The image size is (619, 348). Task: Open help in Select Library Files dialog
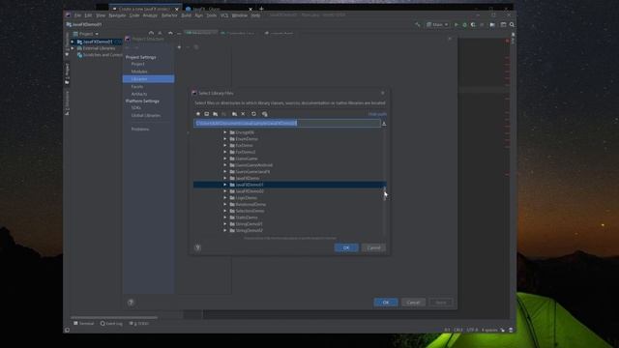[x=197, y=247]
